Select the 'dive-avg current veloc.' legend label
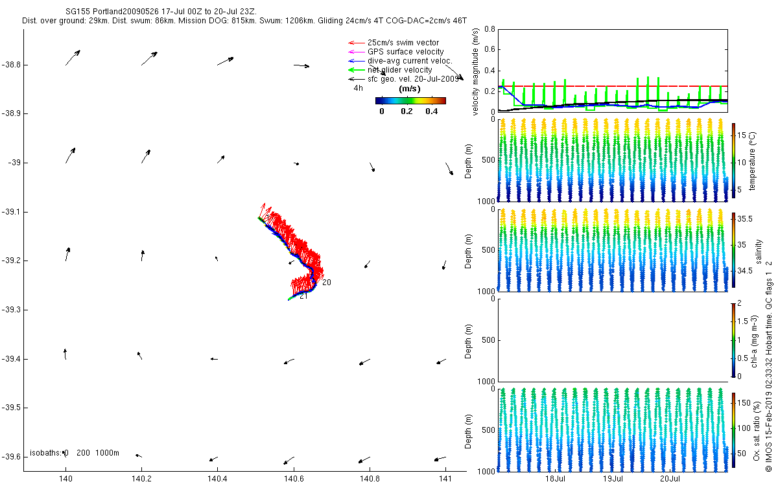778x486 pixels. pos(410,61)
